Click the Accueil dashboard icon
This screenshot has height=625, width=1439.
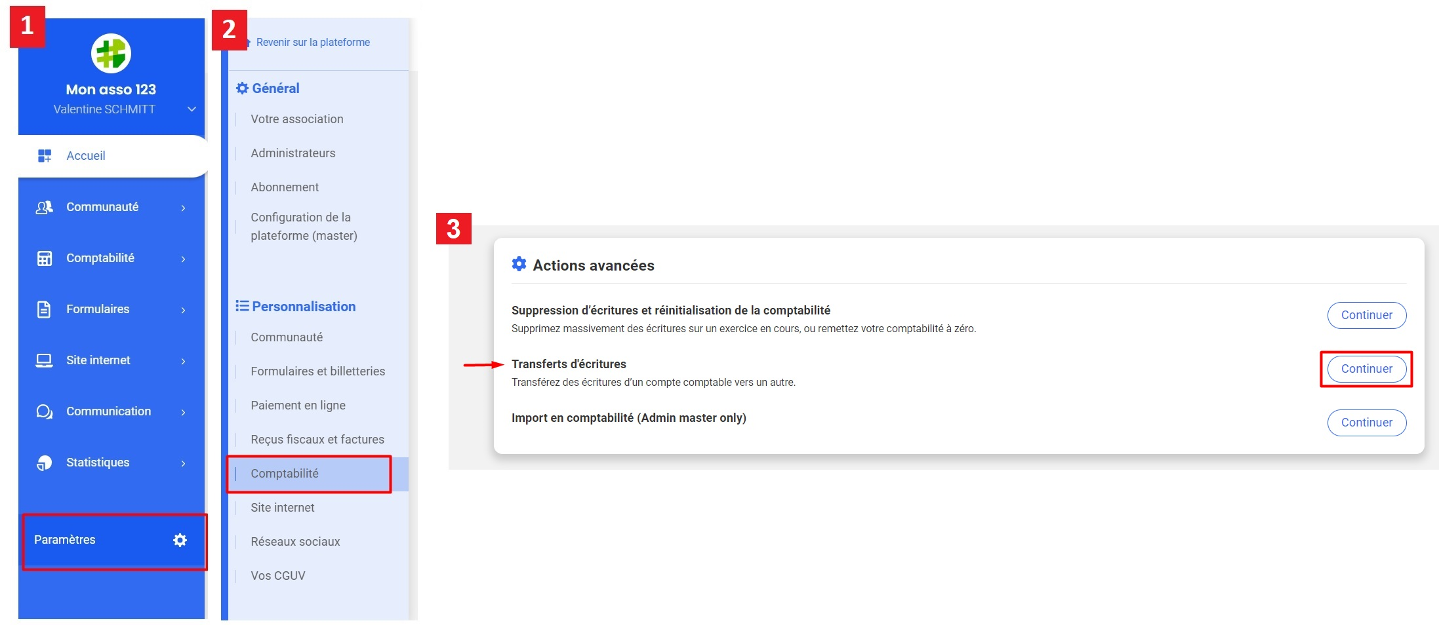[44, 156]
